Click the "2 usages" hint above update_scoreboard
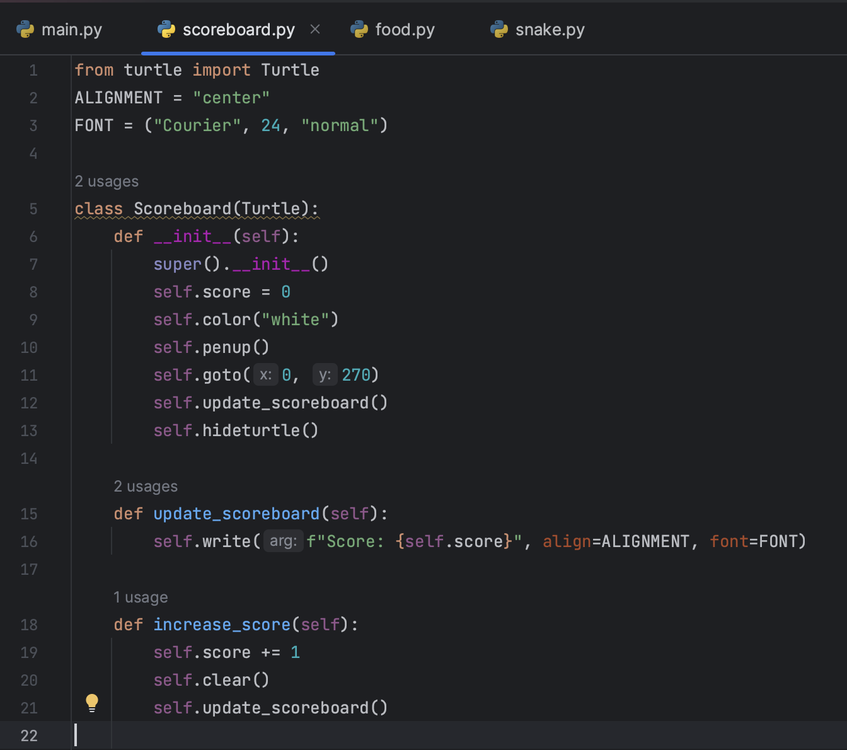The width and height of the screenshot is (847, 750). 146,487
